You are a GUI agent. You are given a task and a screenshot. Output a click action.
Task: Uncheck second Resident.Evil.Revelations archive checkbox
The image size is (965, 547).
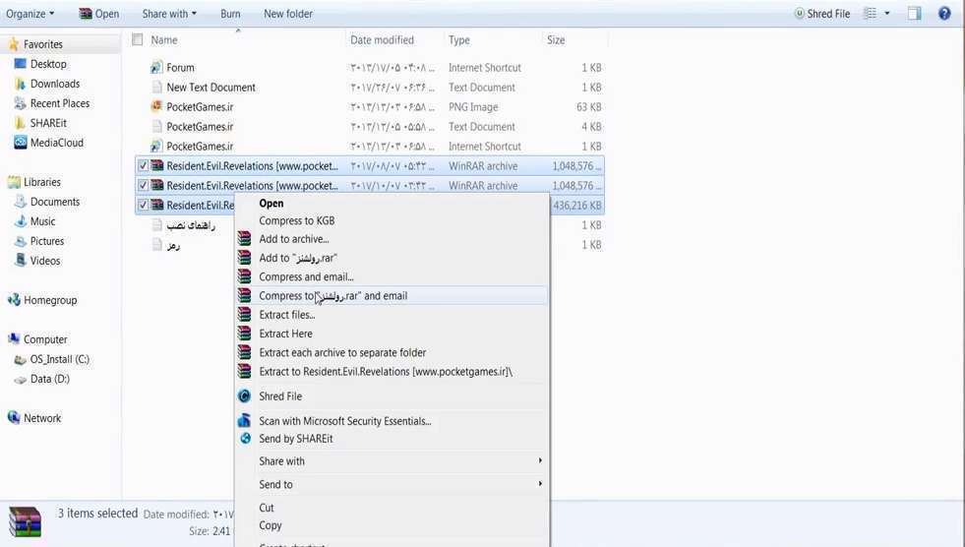pos(143,185)
